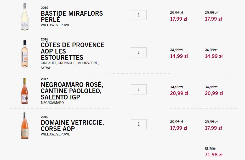Click quantity field for Domaine Vetriccie
The image size is (245, 160).
139,124
